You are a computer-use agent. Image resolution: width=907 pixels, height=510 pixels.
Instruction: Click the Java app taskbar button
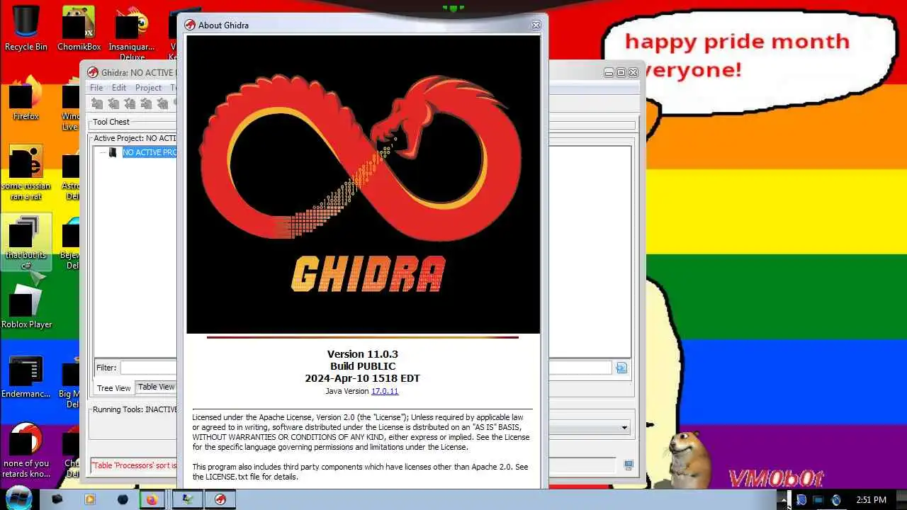coord(188,499)
